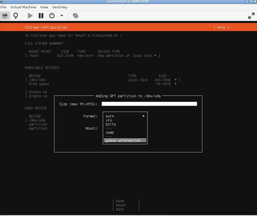Image resolution: width=257 pixels, height=216 pixels.
Task: Expand the /dev/vda 100.000G disk arrow
Action: coord(176,79)
